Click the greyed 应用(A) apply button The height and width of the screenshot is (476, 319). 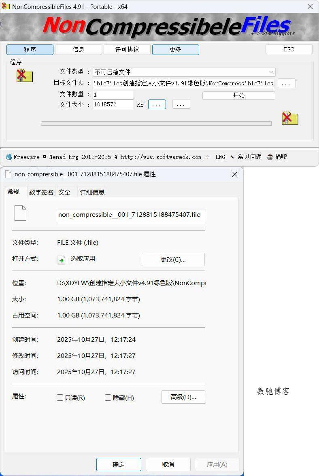pyautogui.click(x=217, y=464)
